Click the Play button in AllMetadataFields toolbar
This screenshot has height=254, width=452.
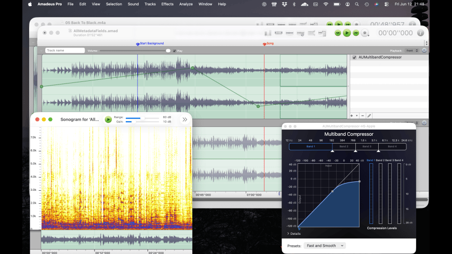pyautogui.click(x=347, y=33)
